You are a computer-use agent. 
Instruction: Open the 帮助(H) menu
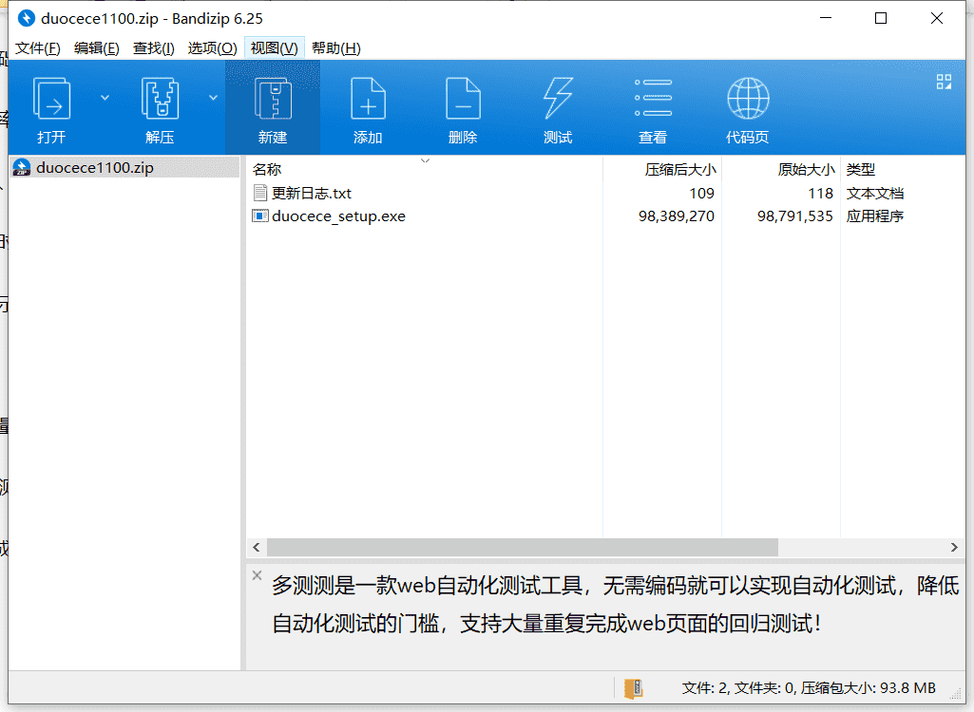[x=336, y=48]
